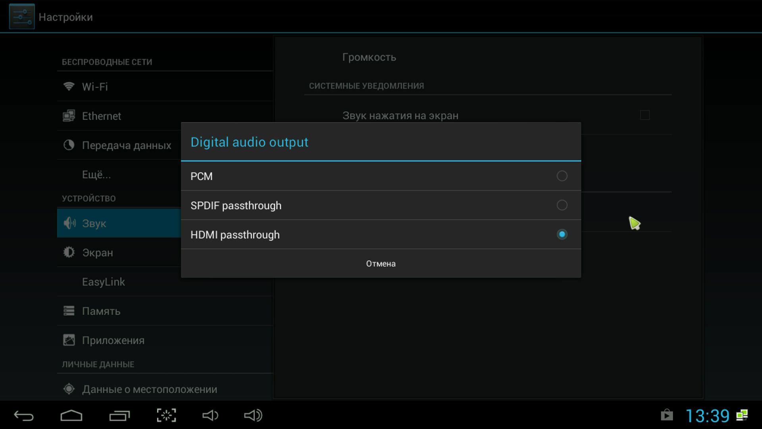This screenshot has height=429, width=762.
Task: Open the Приложения apps section
Action: [x=113, y=340]
